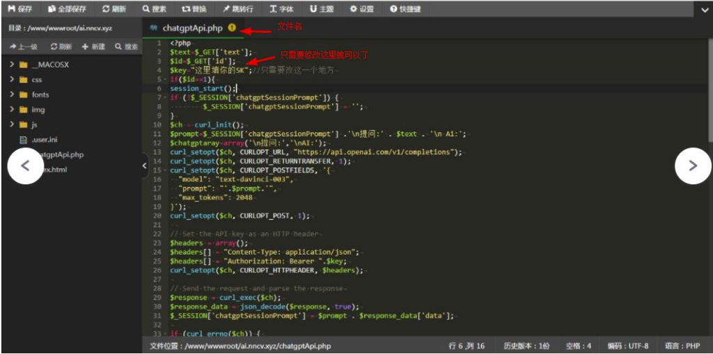Viewport: 713px width, 354px height.
Task: Open the 字体 font settings
Action: click(x=281, y=9)
